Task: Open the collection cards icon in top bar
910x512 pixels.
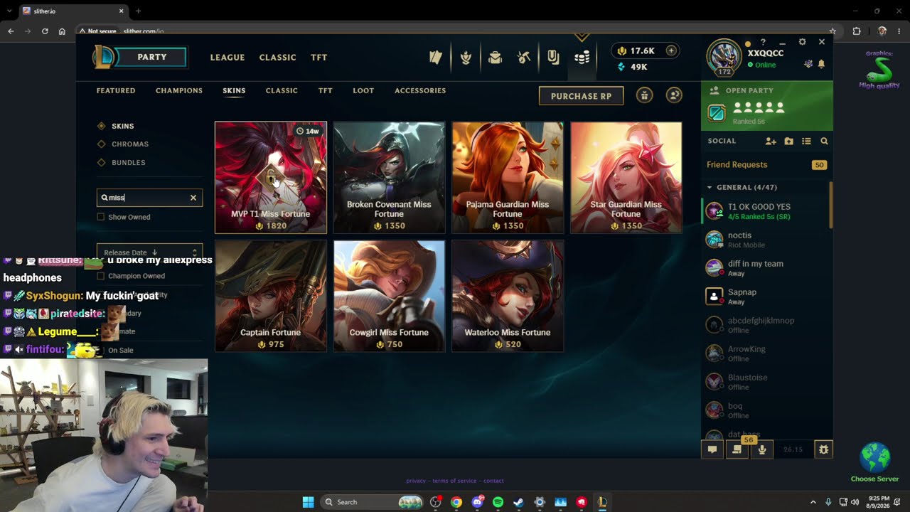Action: point(436,58)
